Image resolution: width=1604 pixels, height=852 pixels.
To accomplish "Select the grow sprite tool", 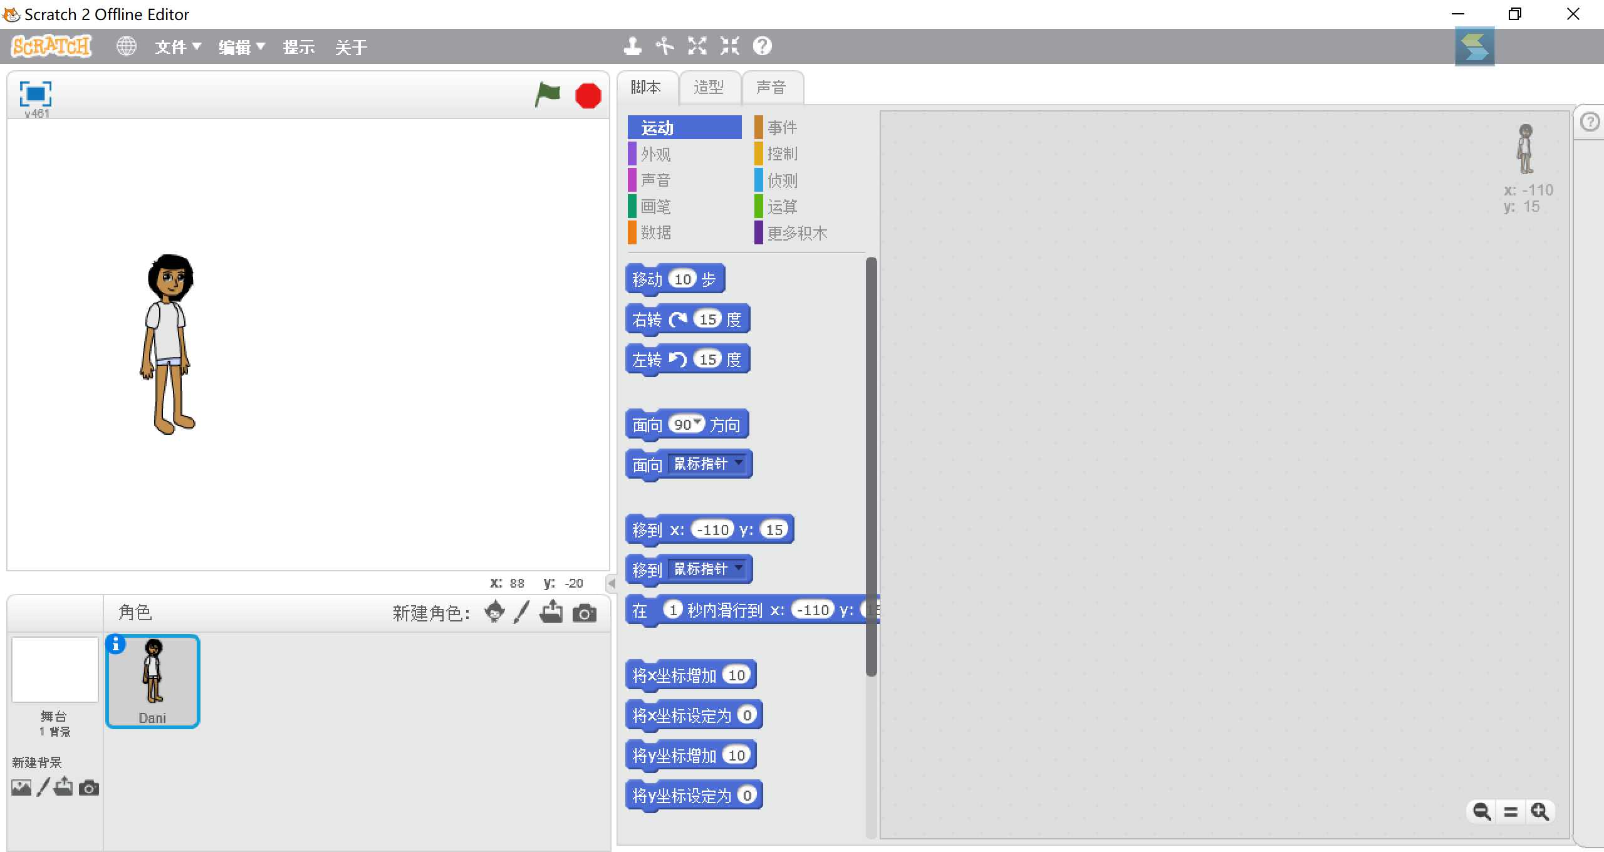I will (697, 46).
